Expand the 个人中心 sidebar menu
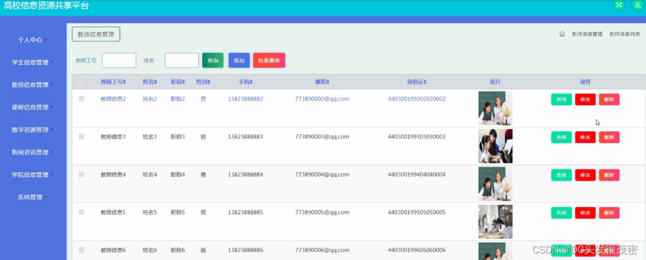This screenshot has width=646, height=260. coord(33,40)
